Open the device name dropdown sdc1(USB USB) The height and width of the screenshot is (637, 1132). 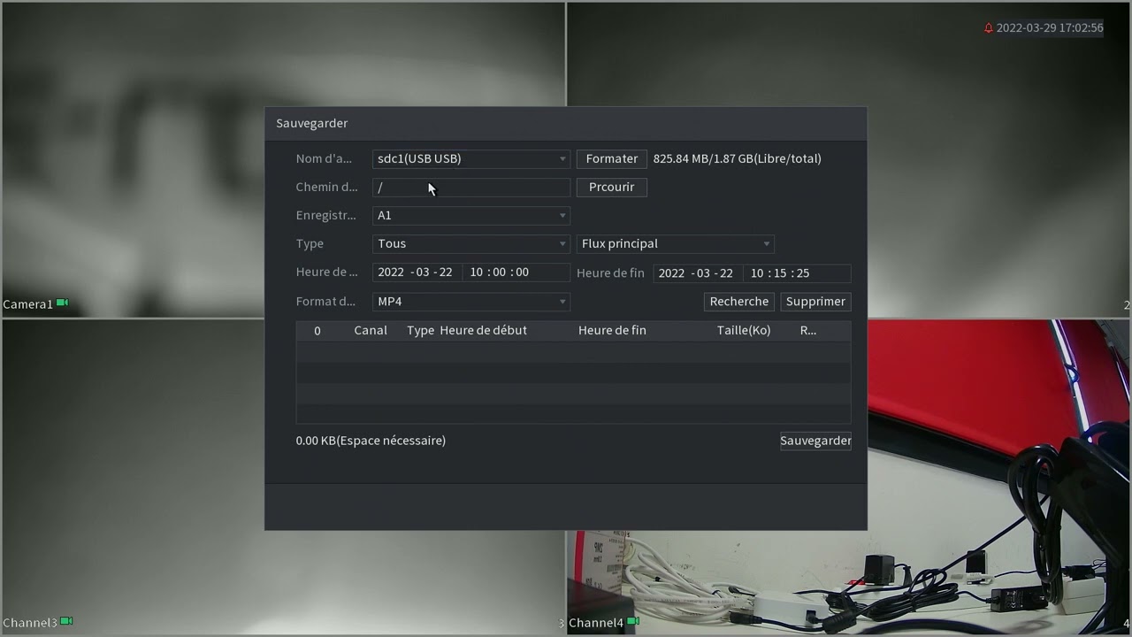click(x=470, y=158)
